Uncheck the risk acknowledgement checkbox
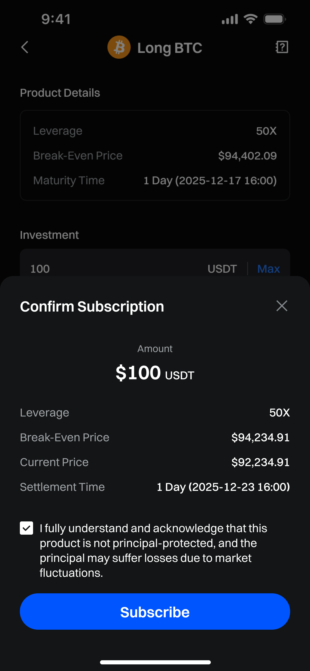Screen dimensions: 310x671 [x=26, y=528]
